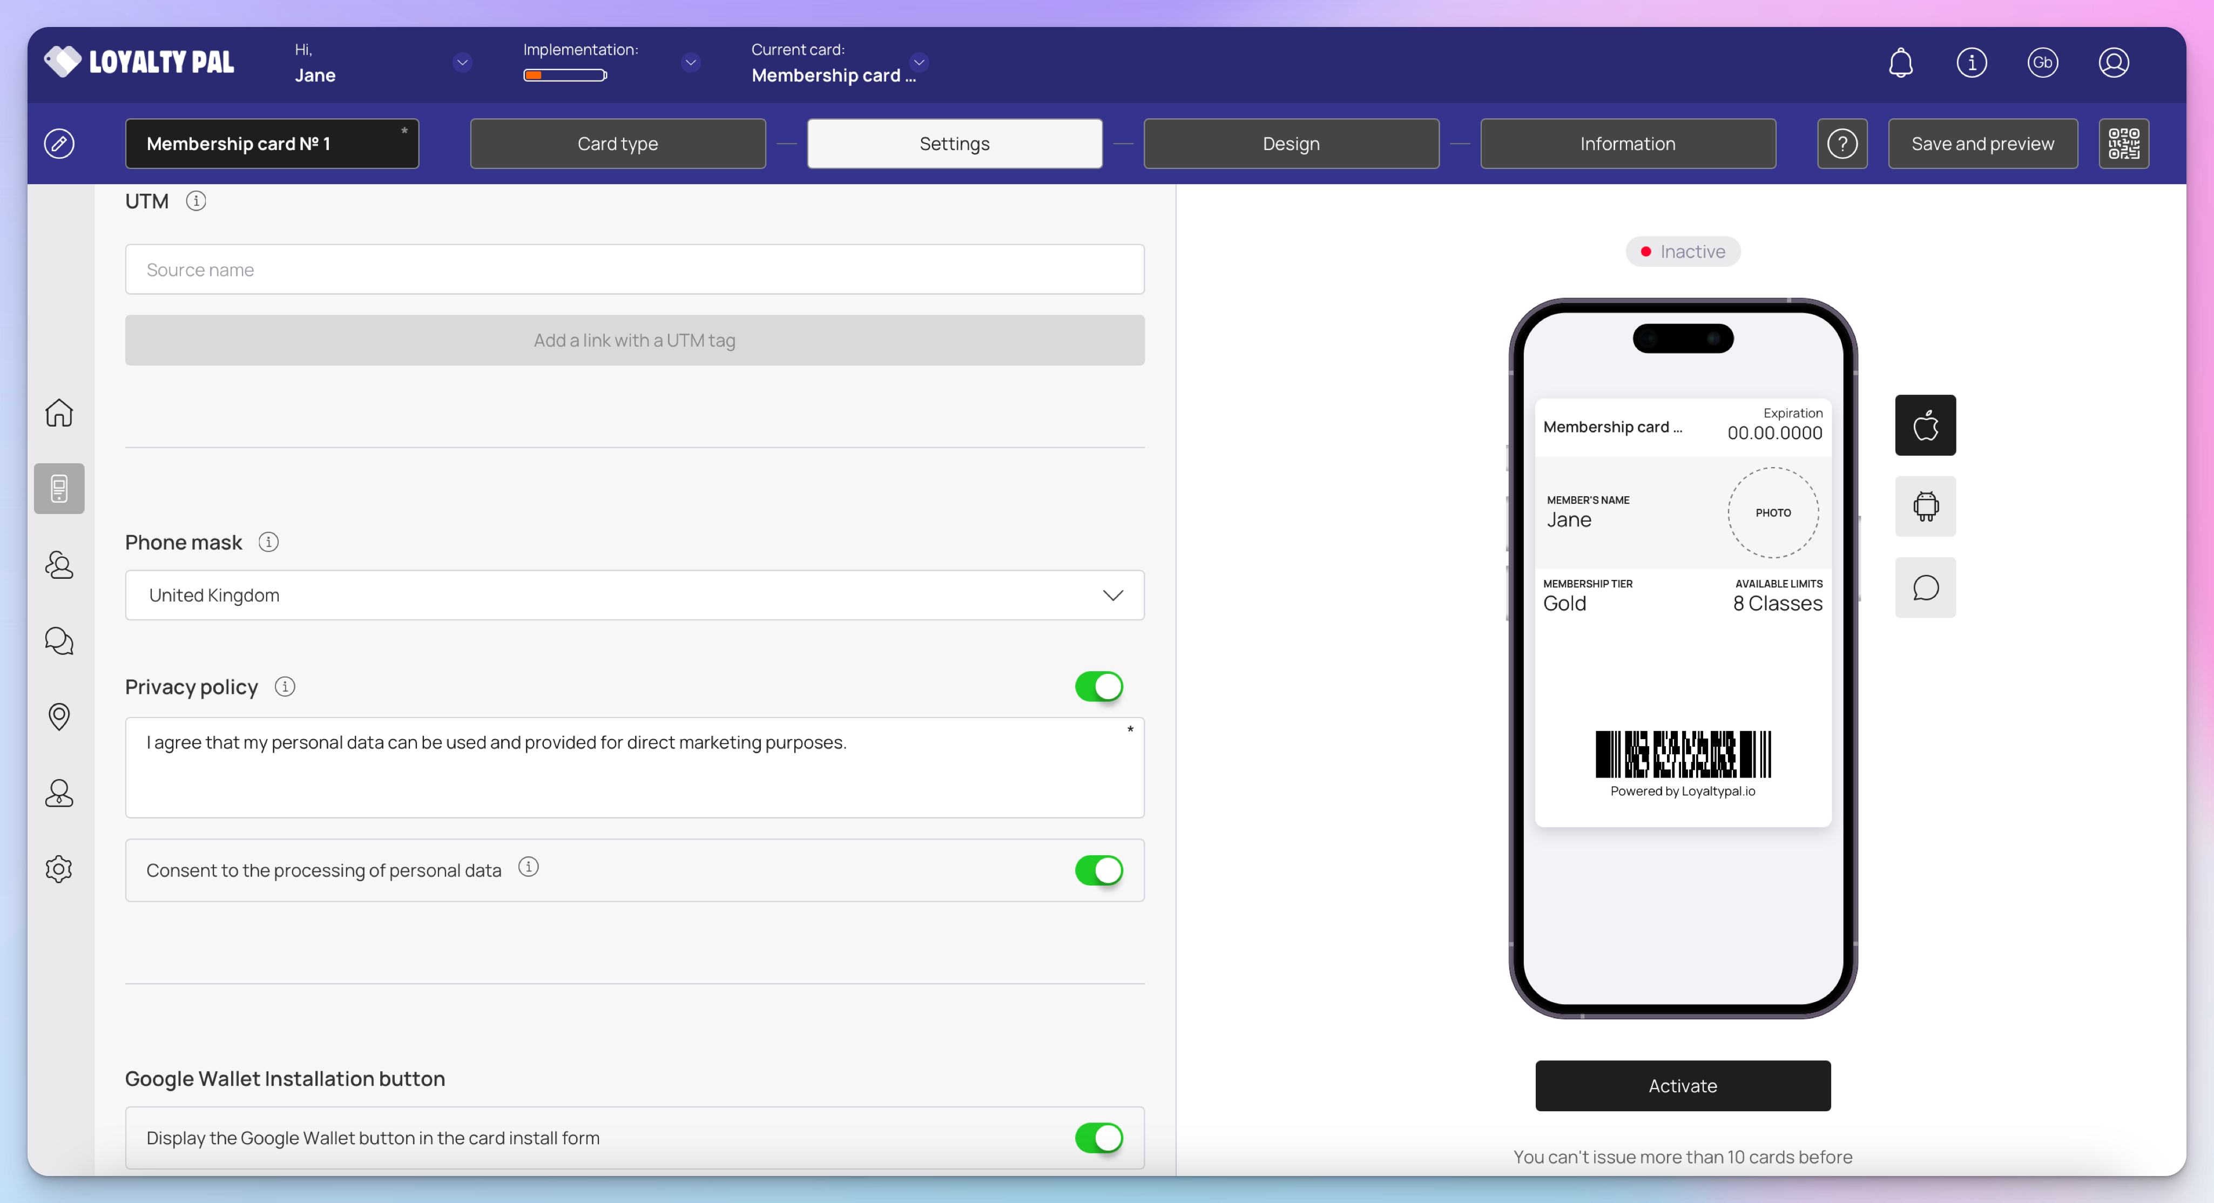Open the settings gear in sidebar
Viewport: 2214px width, 1203px height.
click(x=58, y=869)
